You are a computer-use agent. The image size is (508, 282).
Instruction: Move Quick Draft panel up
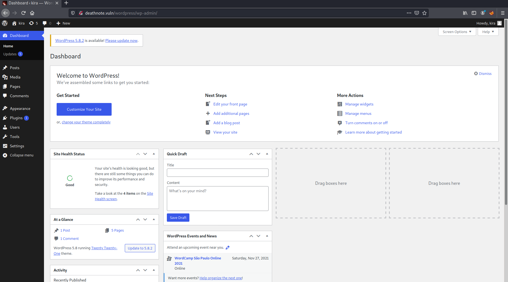tap(251, 154)
